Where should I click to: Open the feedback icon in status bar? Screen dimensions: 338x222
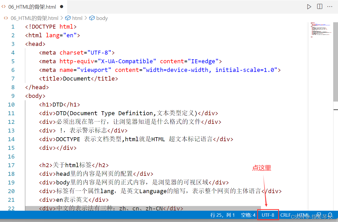319,215
